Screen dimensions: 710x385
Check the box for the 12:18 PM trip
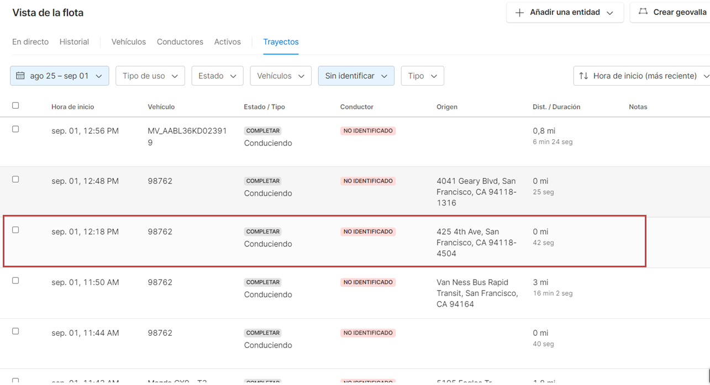pos(15,230)
